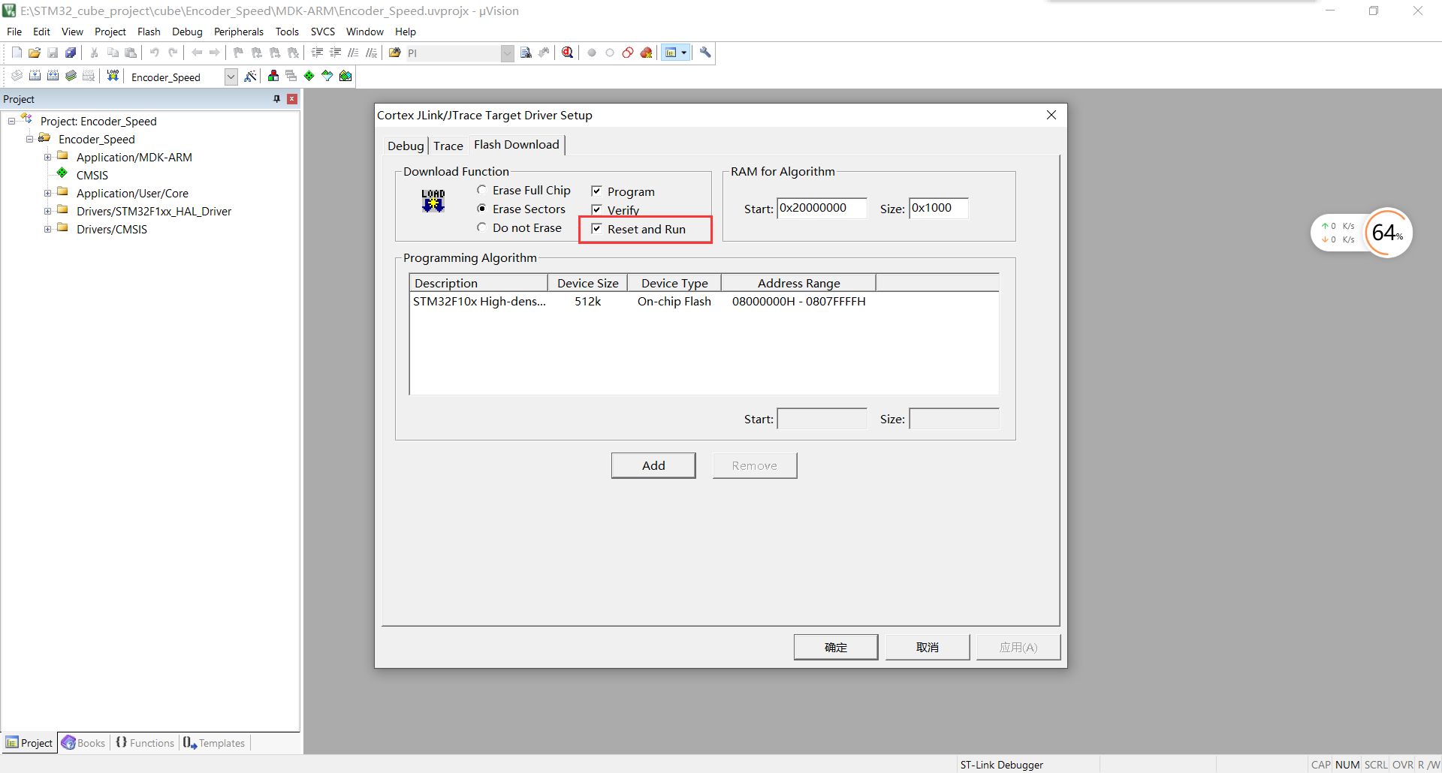Viewport: 1442px width, 773px height.
Task: Collapse the Project: Encoder_Speed tree node
Action: [11, 121]
